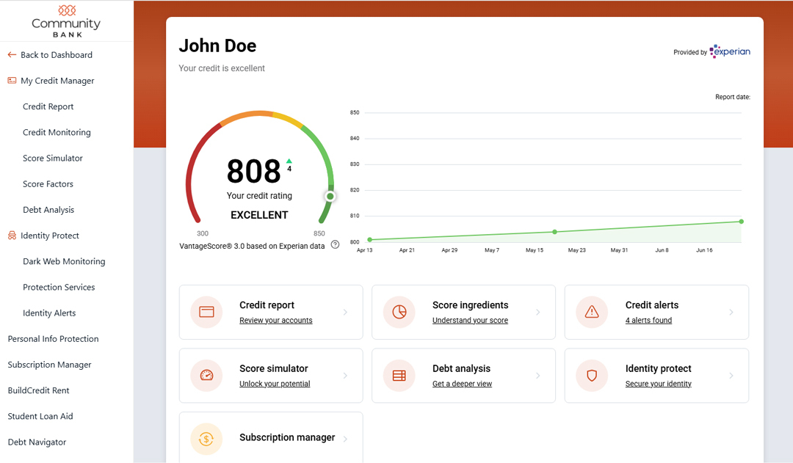Open Score Factors in sidebar

(48, 184)
